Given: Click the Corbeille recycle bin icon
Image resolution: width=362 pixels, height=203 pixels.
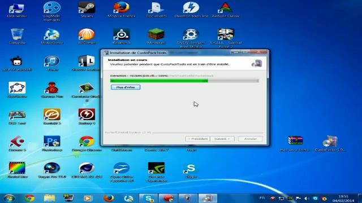Looking at the screenshot, I should 17,36.
